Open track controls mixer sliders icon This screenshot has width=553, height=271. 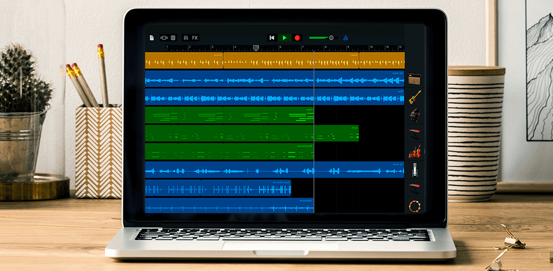tap(186, 37)
